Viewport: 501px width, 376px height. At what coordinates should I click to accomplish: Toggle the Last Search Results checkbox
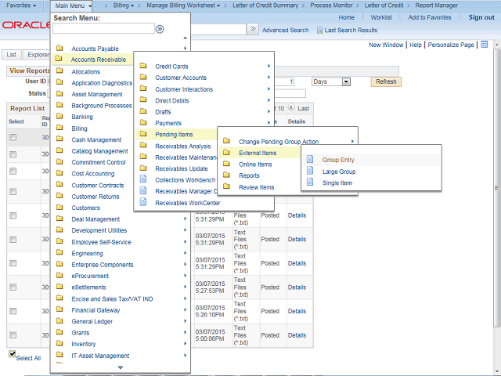320,31
